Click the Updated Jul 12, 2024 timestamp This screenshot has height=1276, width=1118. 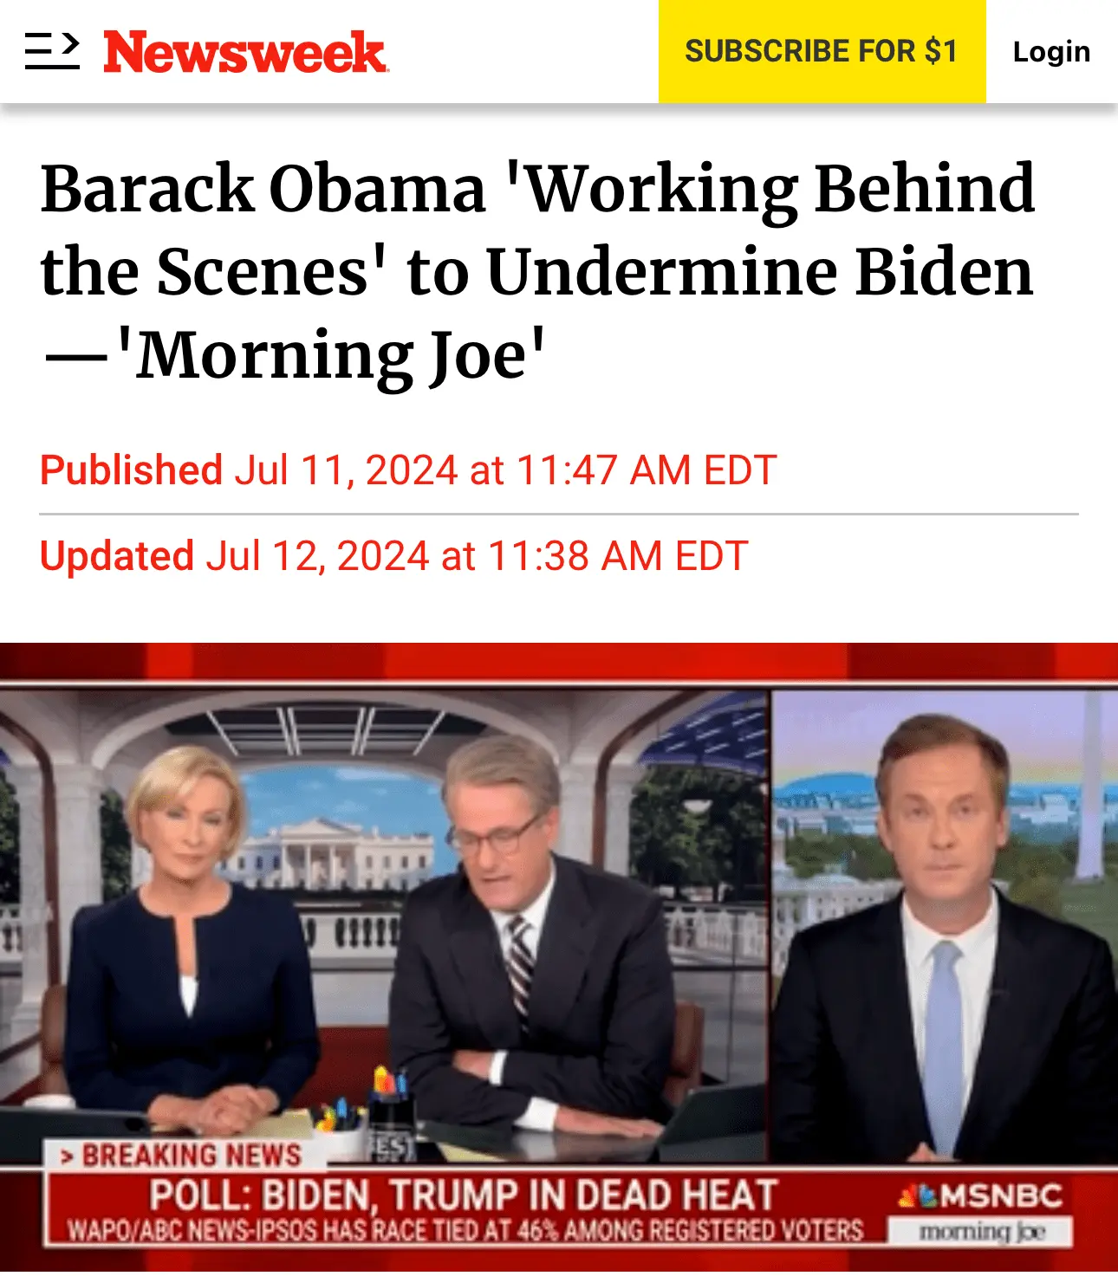click(393, 556)
